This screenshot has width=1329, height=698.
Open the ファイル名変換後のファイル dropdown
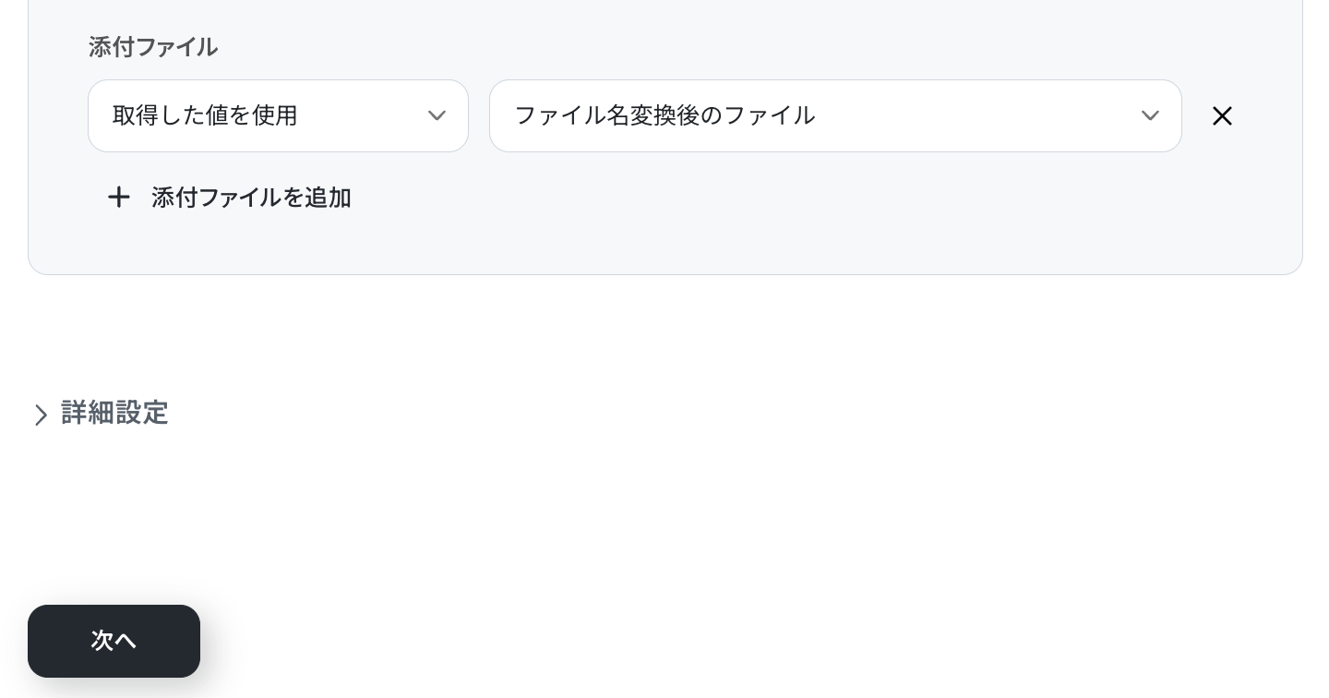click(x=834, y=116)
